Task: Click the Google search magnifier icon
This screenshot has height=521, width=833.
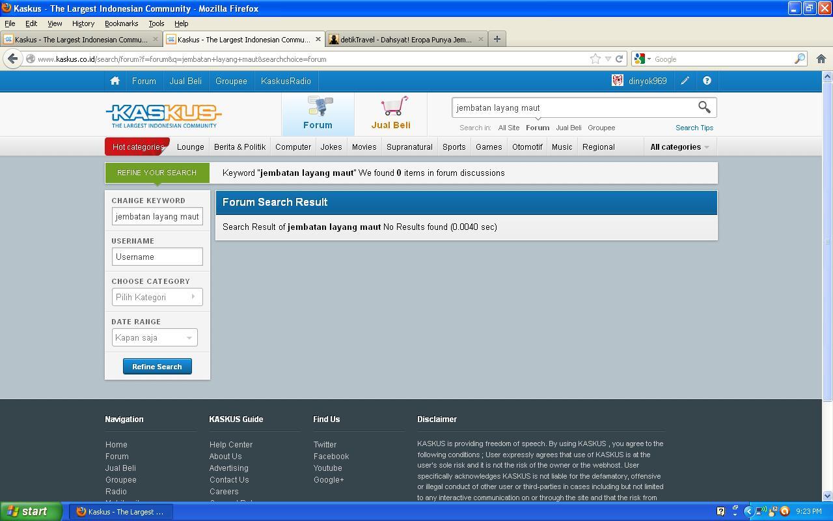Action: coord(799,59)
